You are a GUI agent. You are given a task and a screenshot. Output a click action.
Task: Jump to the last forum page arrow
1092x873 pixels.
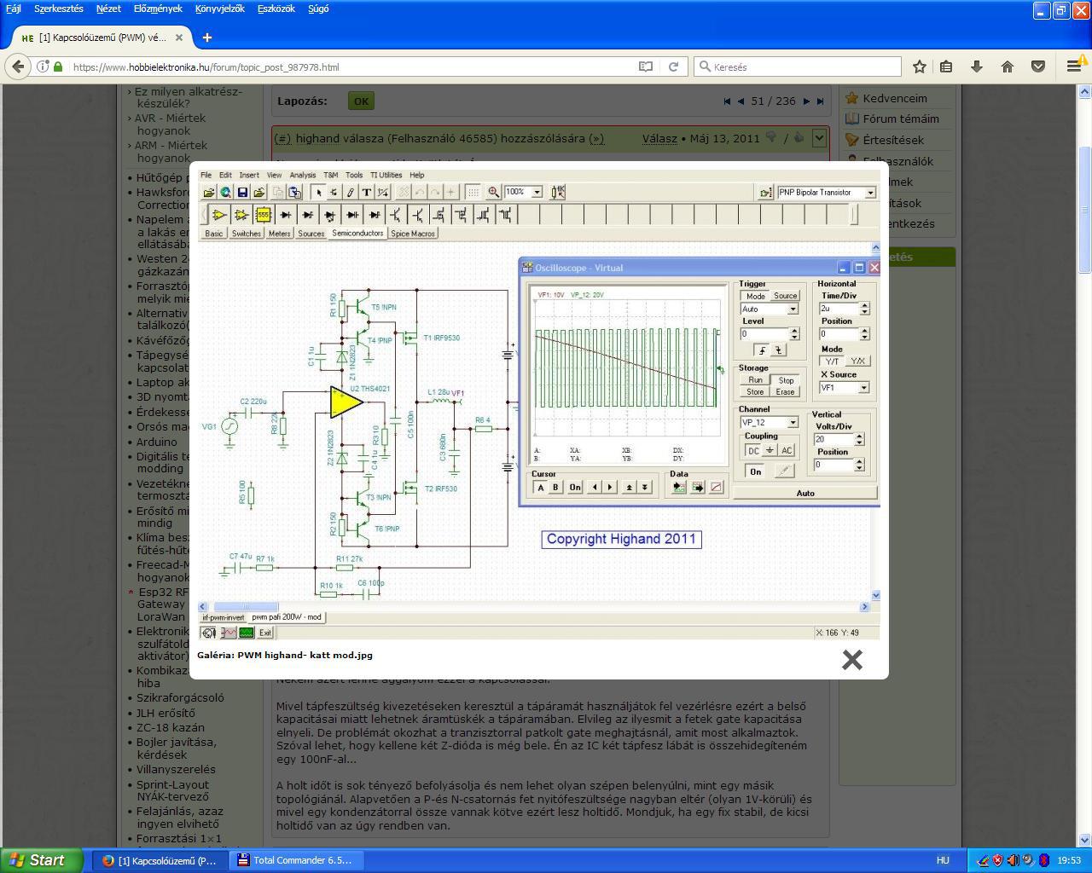tap(820, 101)
